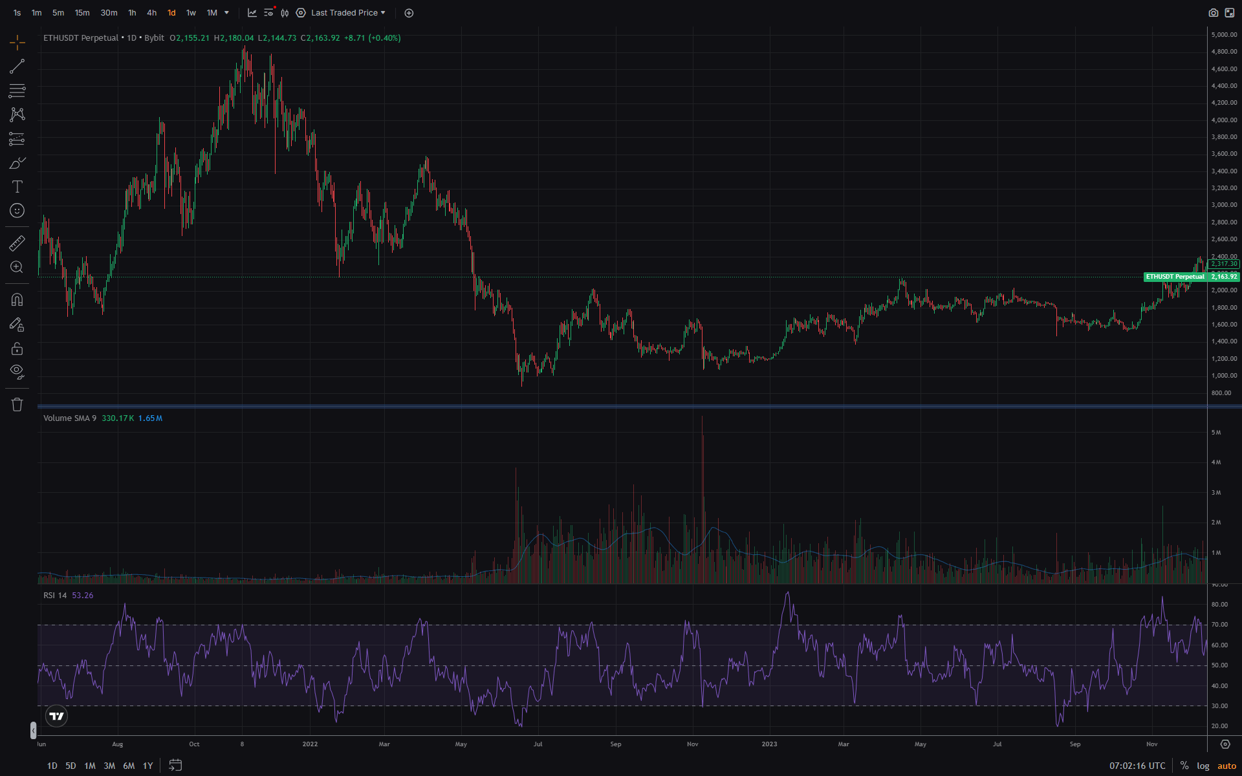Select the trend line drawing tool
Viewport: 1242px width, 776px height.
click(x=17, y=66)
